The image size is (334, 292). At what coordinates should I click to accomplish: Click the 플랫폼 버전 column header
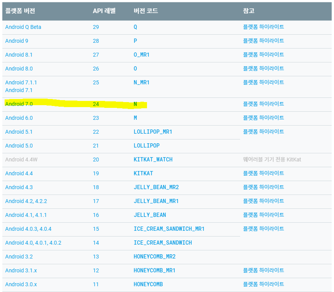click(20, 11)
